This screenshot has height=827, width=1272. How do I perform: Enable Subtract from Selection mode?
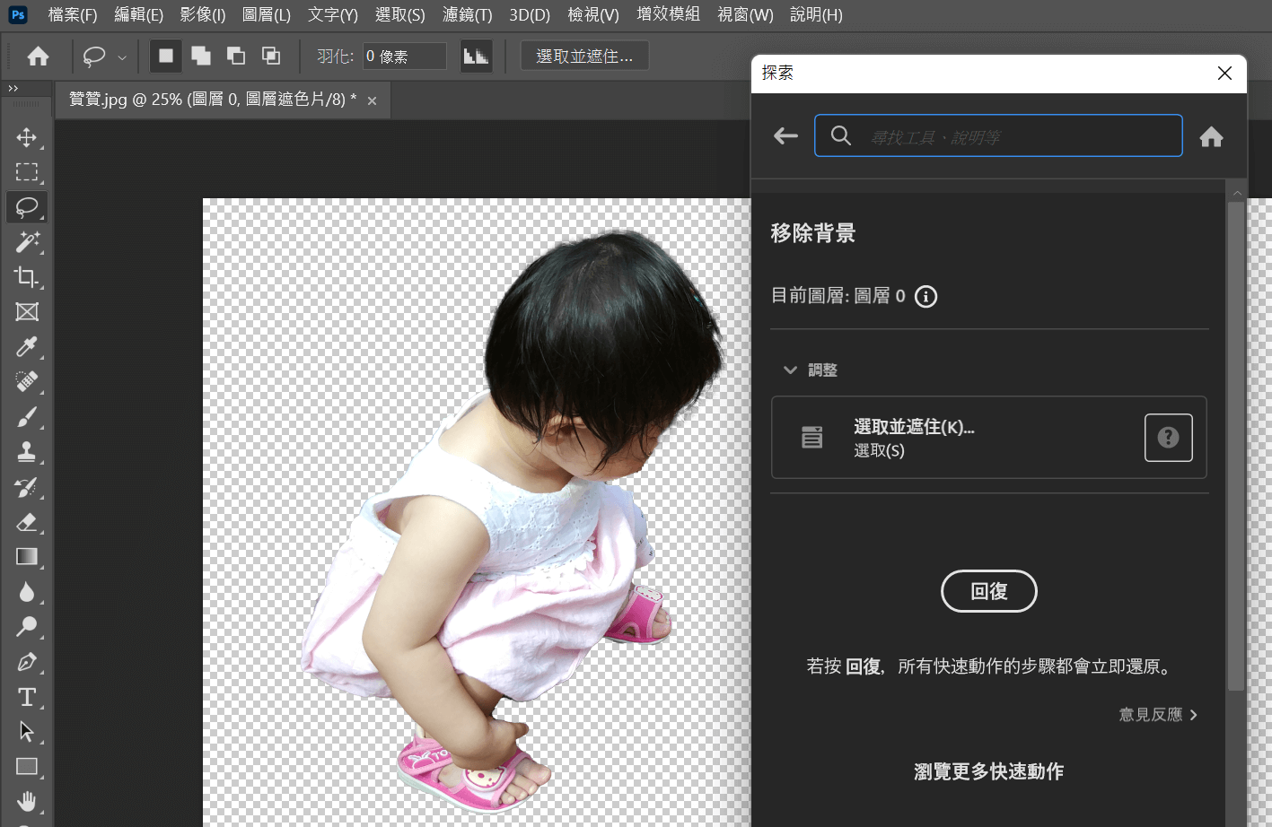pyautogui.click(x=236, y=56)
